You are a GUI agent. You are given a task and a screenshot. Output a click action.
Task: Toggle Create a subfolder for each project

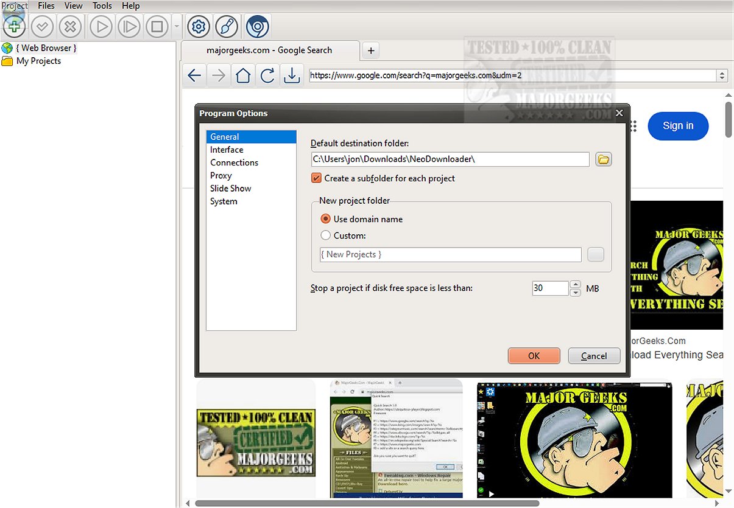[x=316, y=178]
